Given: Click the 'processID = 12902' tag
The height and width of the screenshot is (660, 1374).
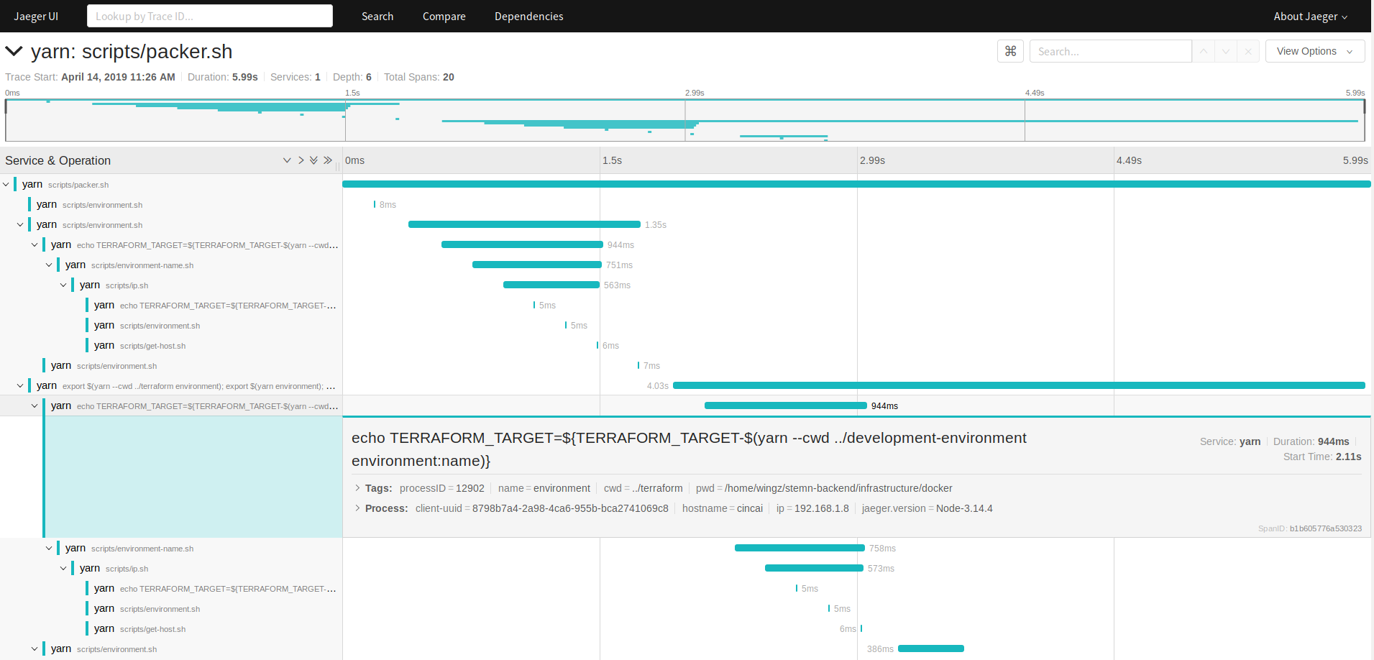Looking at the screenshot, I should [442, 488].
